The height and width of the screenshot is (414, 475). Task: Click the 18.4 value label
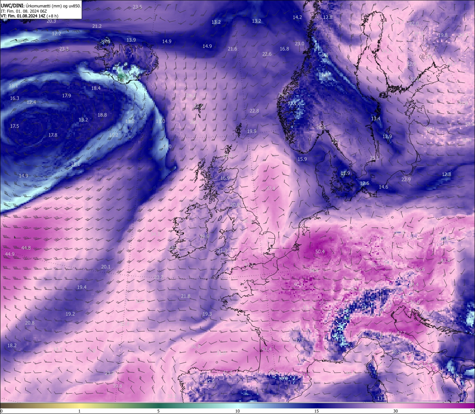pos(96,88)
